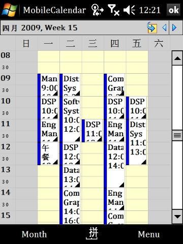Click the 四月 2009, Week 15 title
183x244 pixels.
point(40,28)
